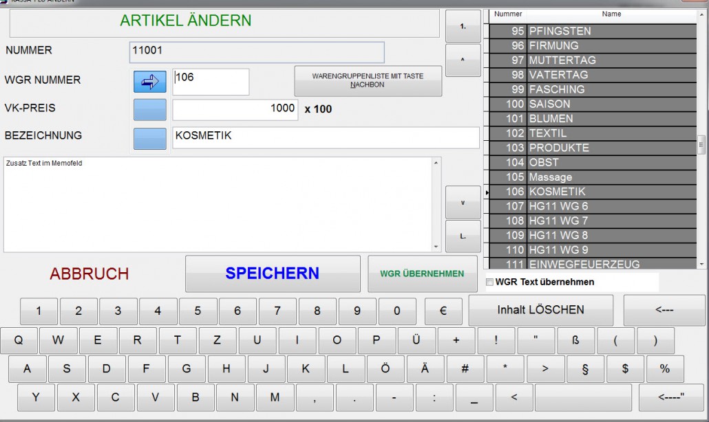Image resolution: width=709 pixels, height=422 pixels.
Task: Enable 'WGR Text übernehmen' checkbox
Action: 490,282
